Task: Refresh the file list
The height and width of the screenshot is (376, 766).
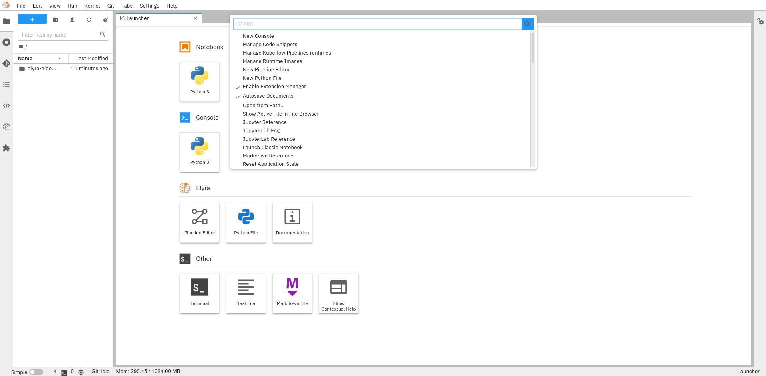Action: pyautogui.click(x=89, y=19)
